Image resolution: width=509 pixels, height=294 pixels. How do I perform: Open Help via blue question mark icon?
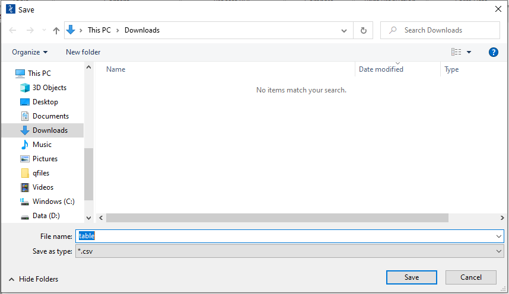coord(493,52)
